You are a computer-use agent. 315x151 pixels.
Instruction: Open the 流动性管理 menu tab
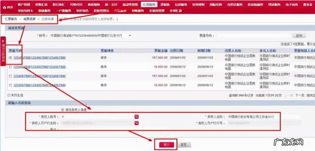pos(130,5)
